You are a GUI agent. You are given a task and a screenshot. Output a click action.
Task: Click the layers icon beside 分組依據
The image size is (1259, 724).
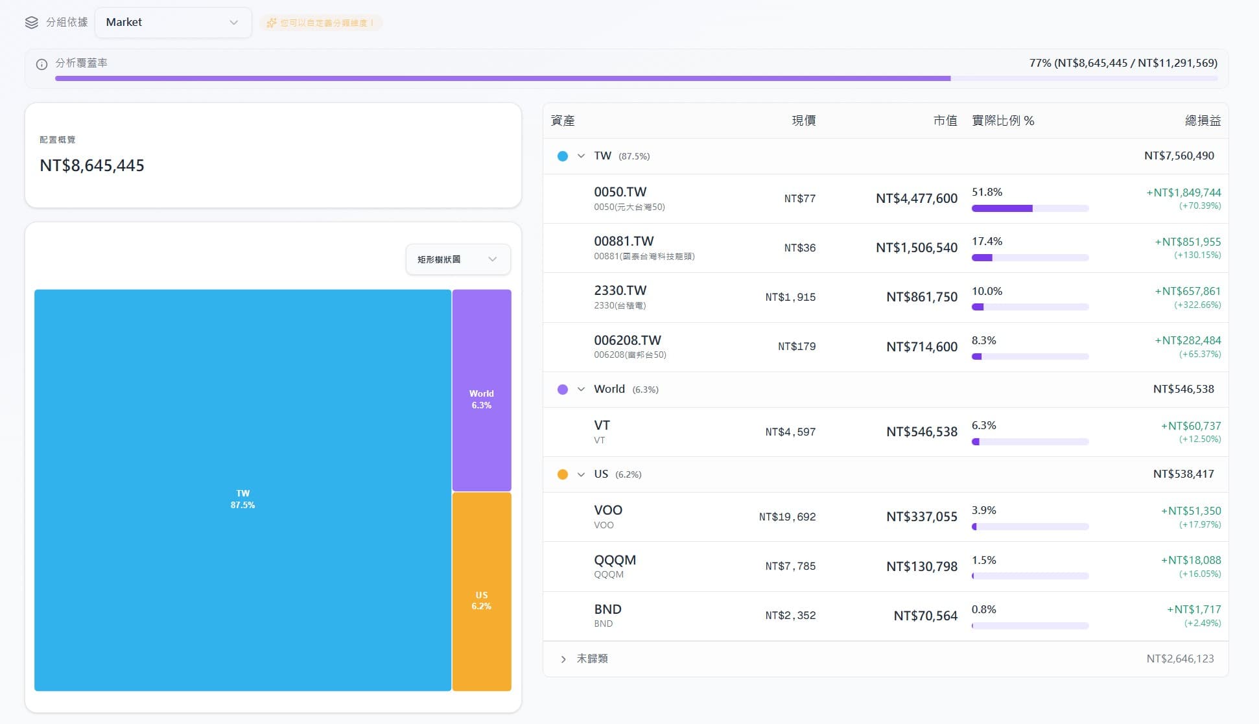coord(31,23)
